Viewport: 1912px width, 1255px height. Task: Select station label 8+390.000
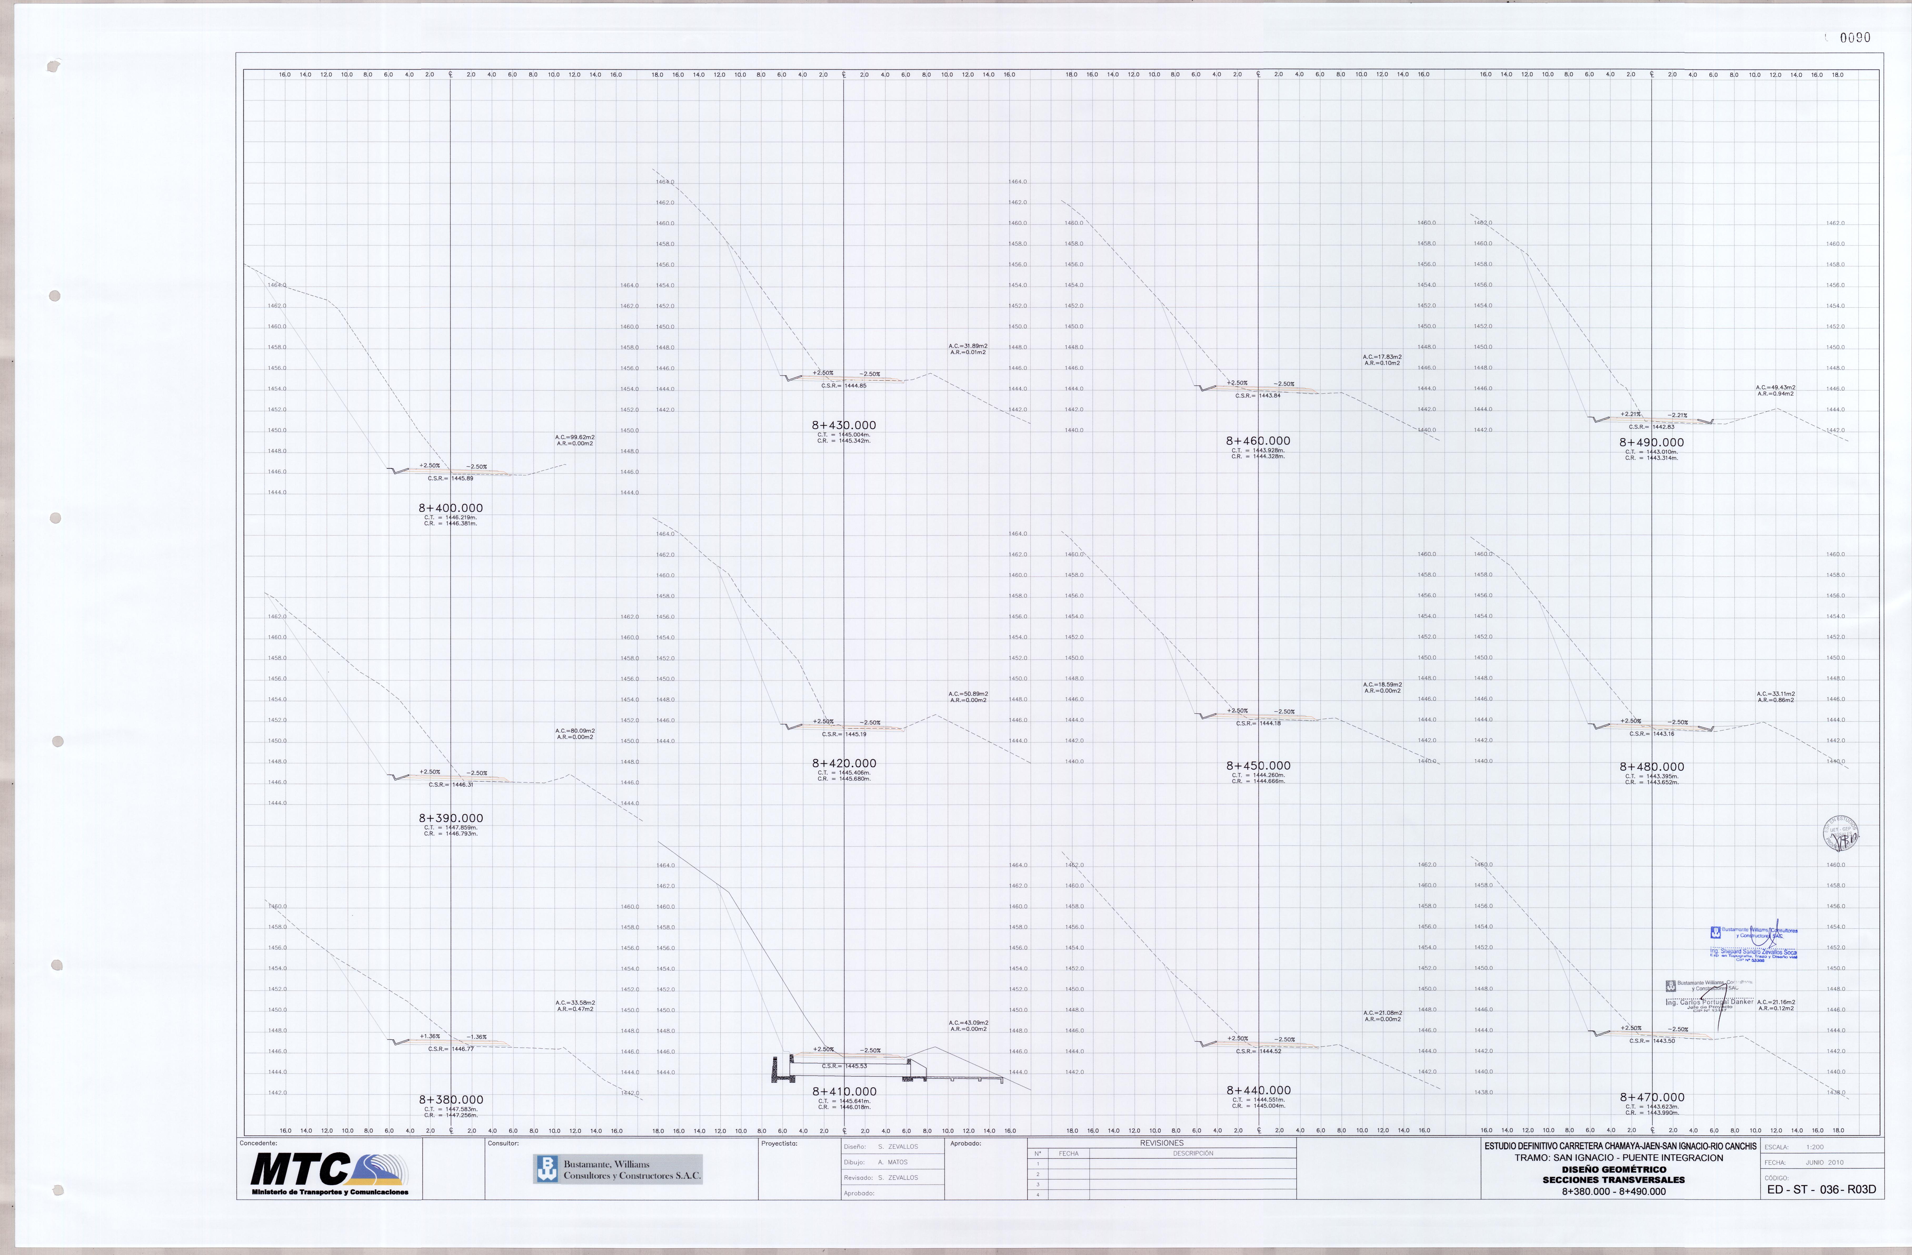[x=451, y=818]
